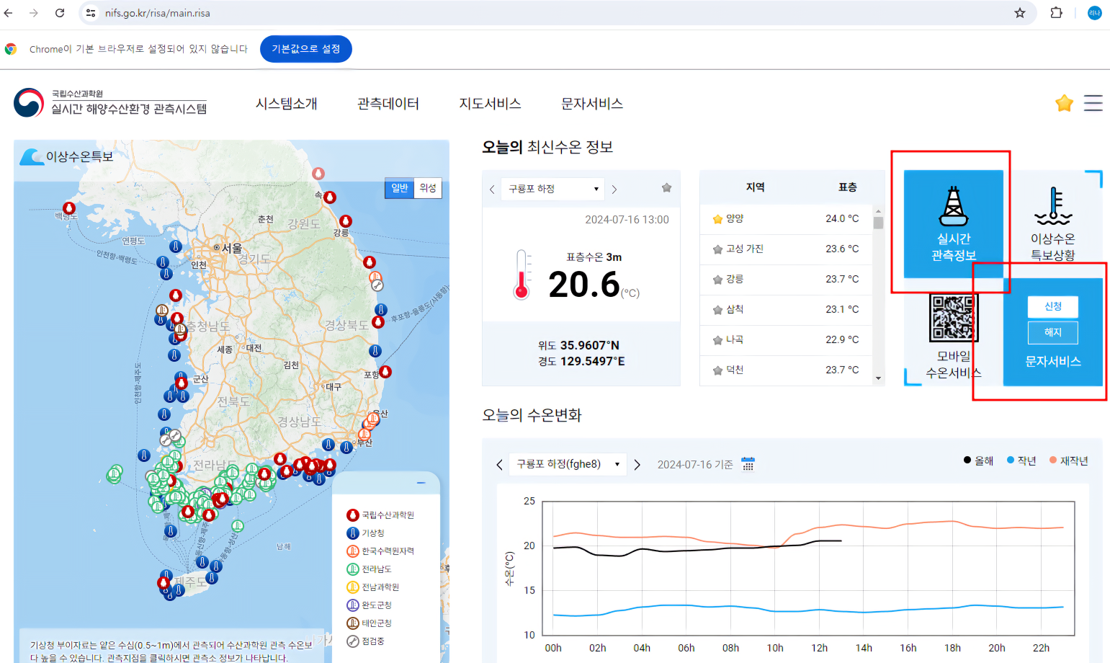Toggle star for 양양 row
The height and width of the screenshot is (663, 1110).
(717, 219)
